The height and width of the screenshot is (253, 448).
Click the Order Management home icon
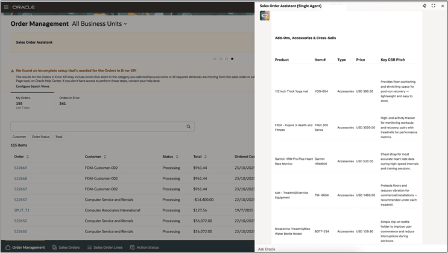[x=8, y=248]
